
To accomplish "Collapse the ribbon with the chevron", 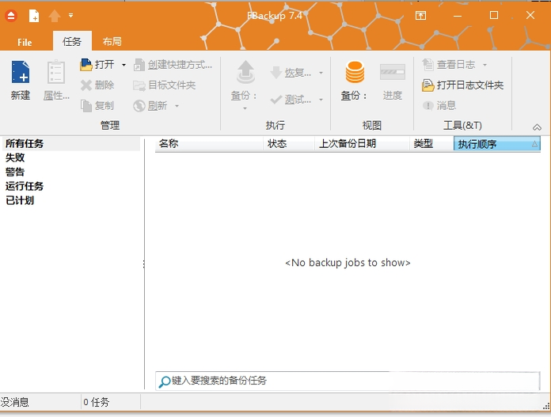I will pos(537,127).
